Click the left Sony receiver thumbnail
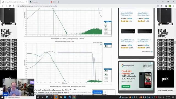Viewport: 176px width, 99px height. (128, 31)
